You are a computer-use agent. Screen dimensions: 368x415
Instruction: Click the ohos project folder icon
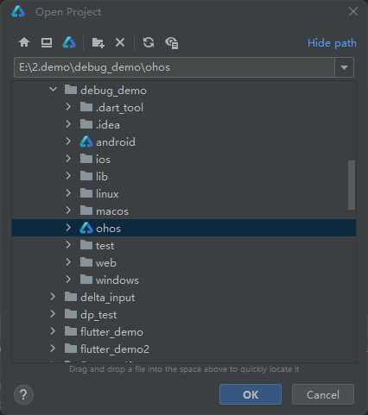tap(86, 228)
